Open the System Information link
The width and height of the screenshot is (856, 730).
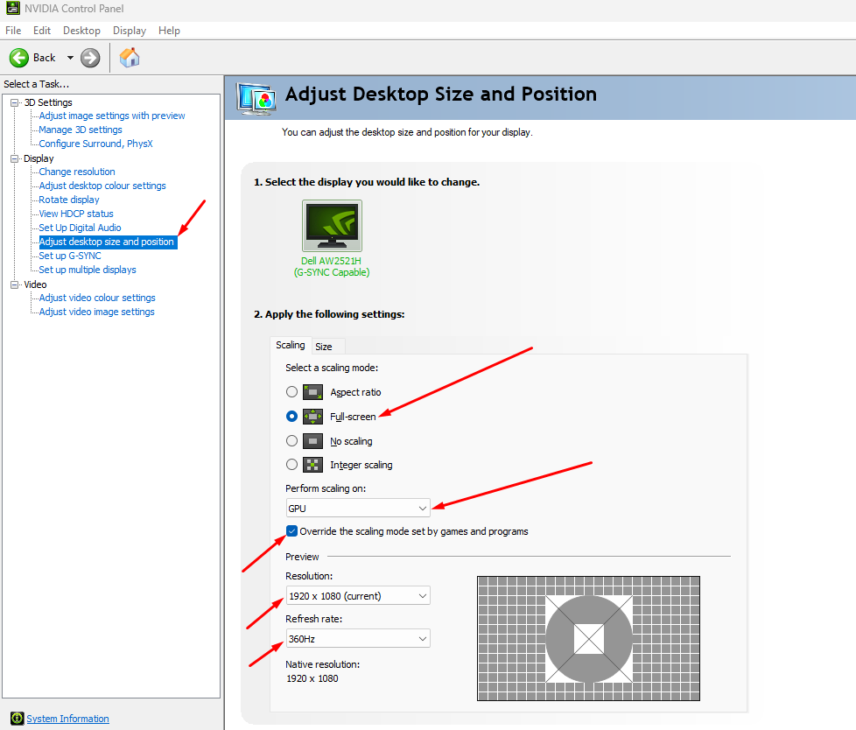(67, 719)
